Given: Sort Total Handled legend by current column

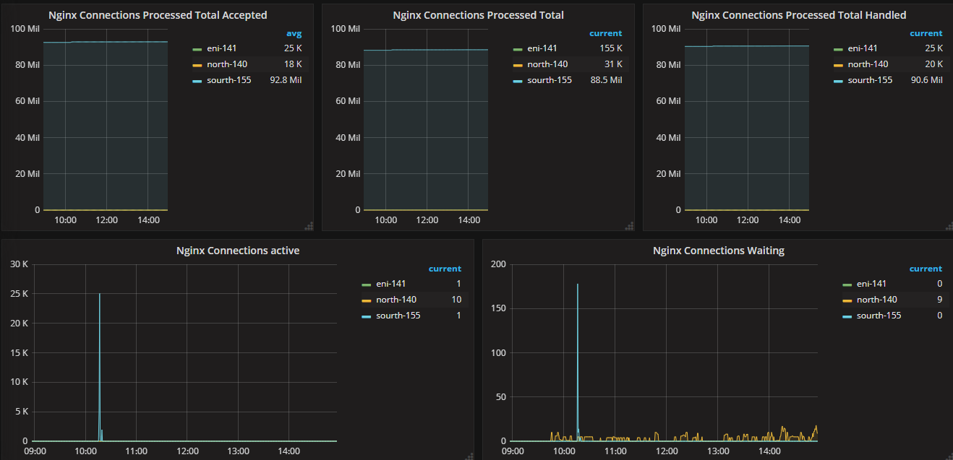Looking at the screenshot, I should [x=926, y=33].
